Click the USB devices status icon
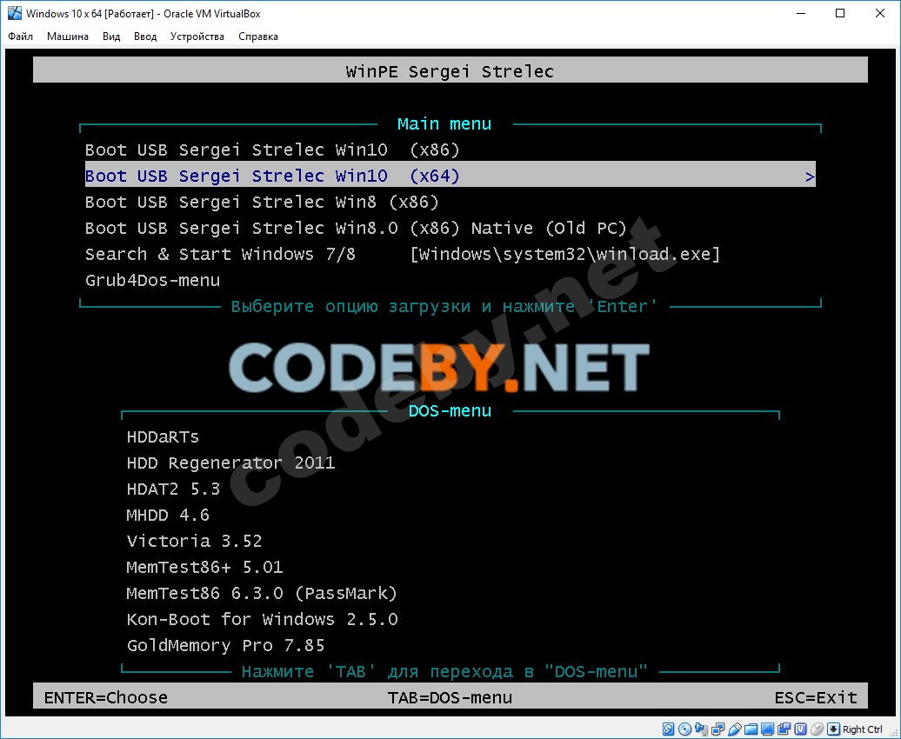 pos(734,729)
